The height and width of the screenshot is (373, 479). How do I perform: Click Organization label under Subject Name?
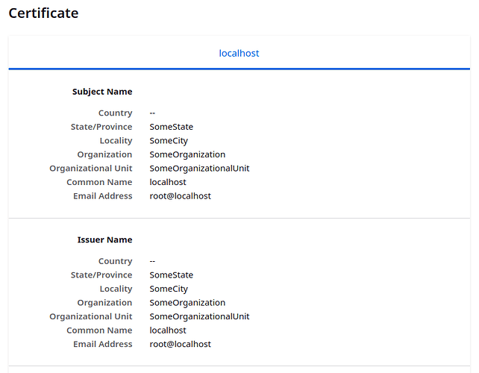pos(104,154)
